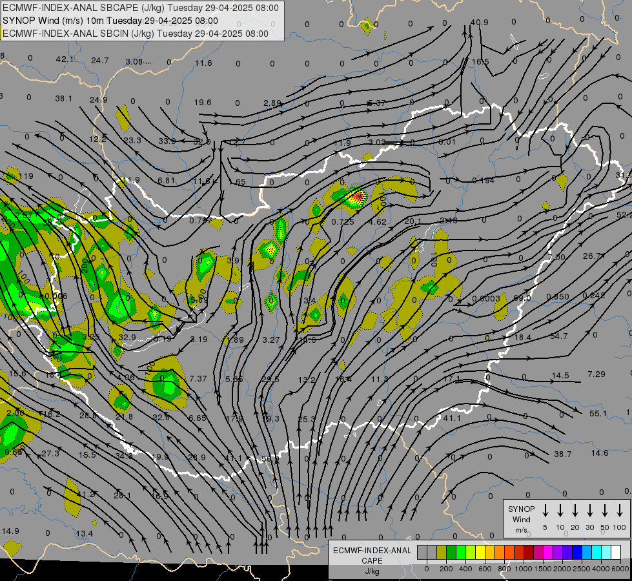Screen dimensions: 632x581
Task: Click the 100 m/s wind arrow symbol
Action: point(620,511)
